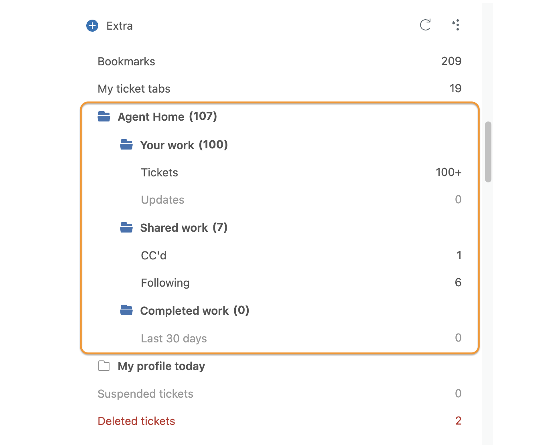Open the CC'd tickets view

[x=301, y=255]
